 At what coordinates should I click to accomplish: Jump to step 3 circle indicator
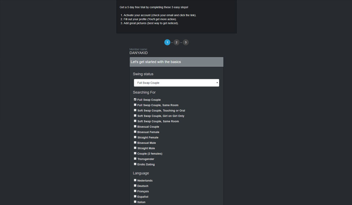click(186, 42)
